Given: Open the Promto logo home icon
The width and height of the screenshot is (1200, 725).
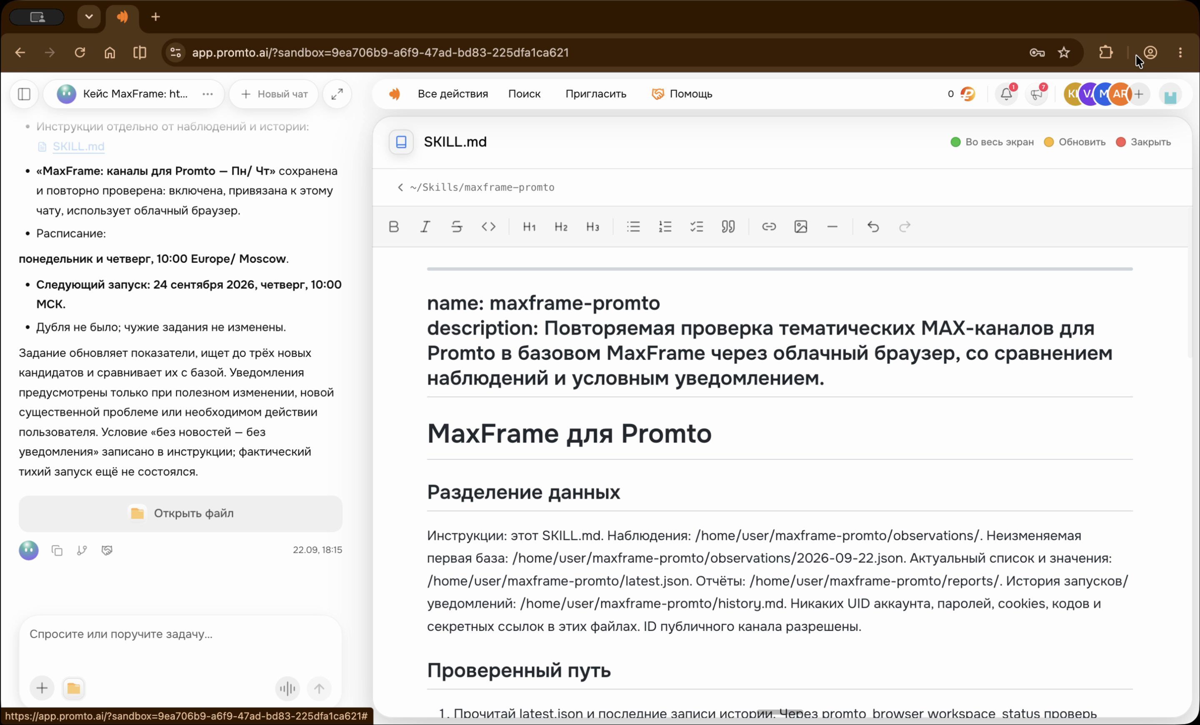Looking at the screenshot, I should click(x=394, y=94).
